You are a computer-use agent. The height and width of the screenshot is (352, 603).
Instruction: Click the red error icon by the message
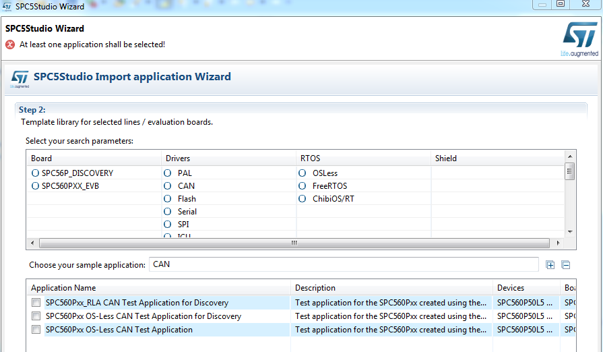pyautogui.click(x=10, y=45)
